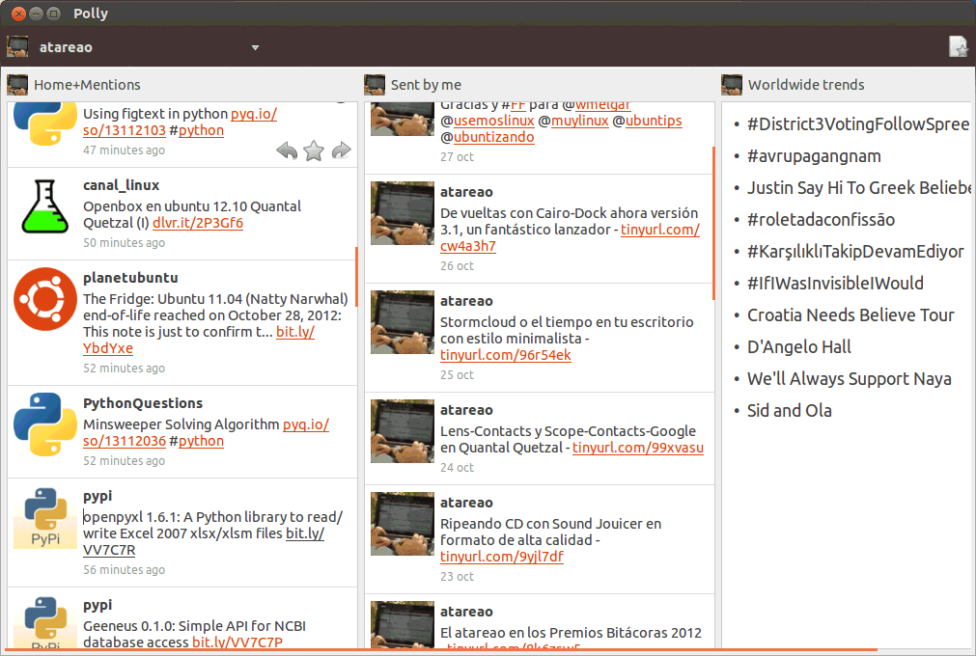Open the dlvr.it/2P3Gf6 link
Screen dimensions: 976x656
tap(198, 223)
